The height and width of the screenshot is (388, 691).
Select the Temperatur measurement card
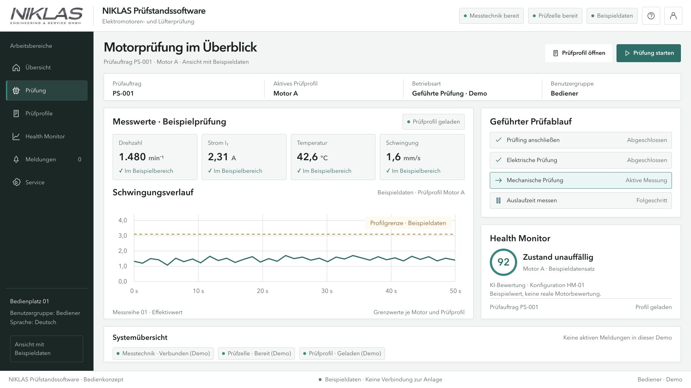tap(333, 157)
